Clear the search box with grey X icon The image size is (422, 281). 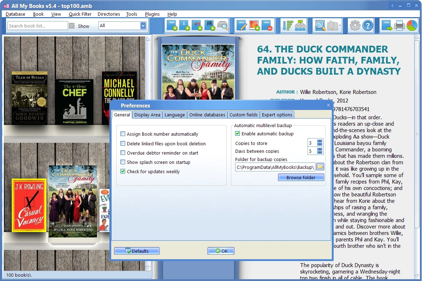pos(72,26)
